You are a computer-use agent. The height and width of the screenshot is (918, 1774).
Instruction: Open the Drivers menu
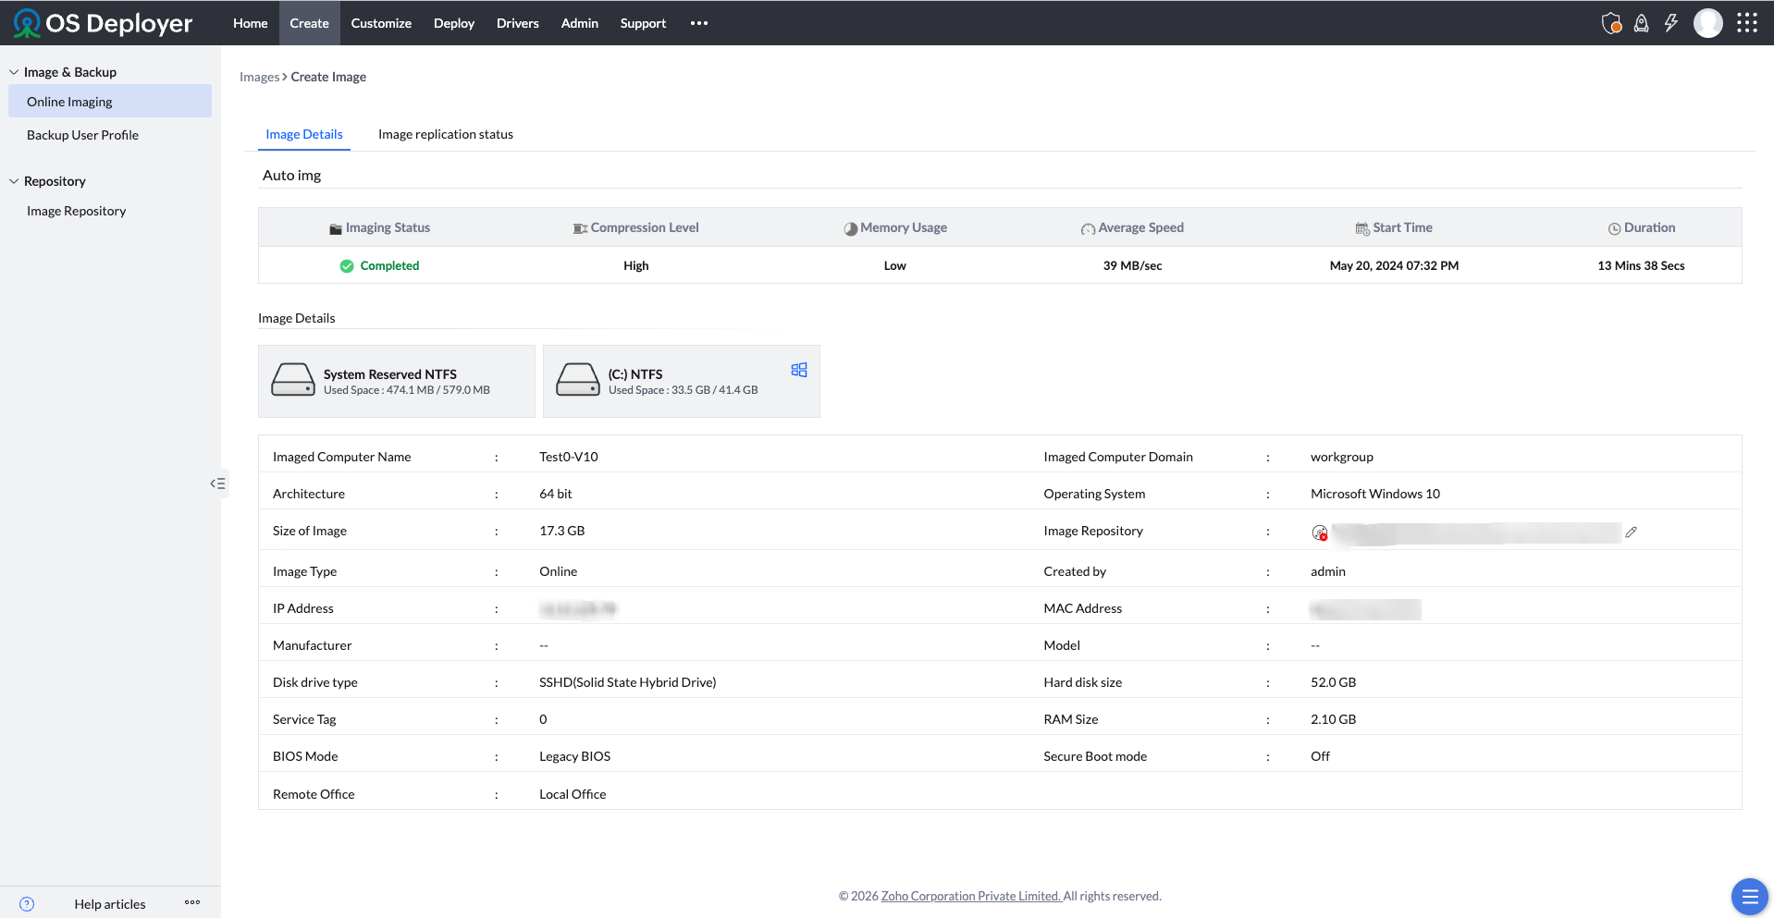(x=517, y=23)
